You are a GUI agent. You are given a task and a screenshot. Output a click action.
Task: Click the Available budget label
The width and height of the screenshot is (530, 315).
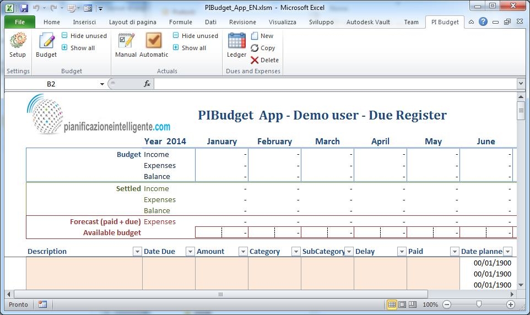click(x=112, y=232)
